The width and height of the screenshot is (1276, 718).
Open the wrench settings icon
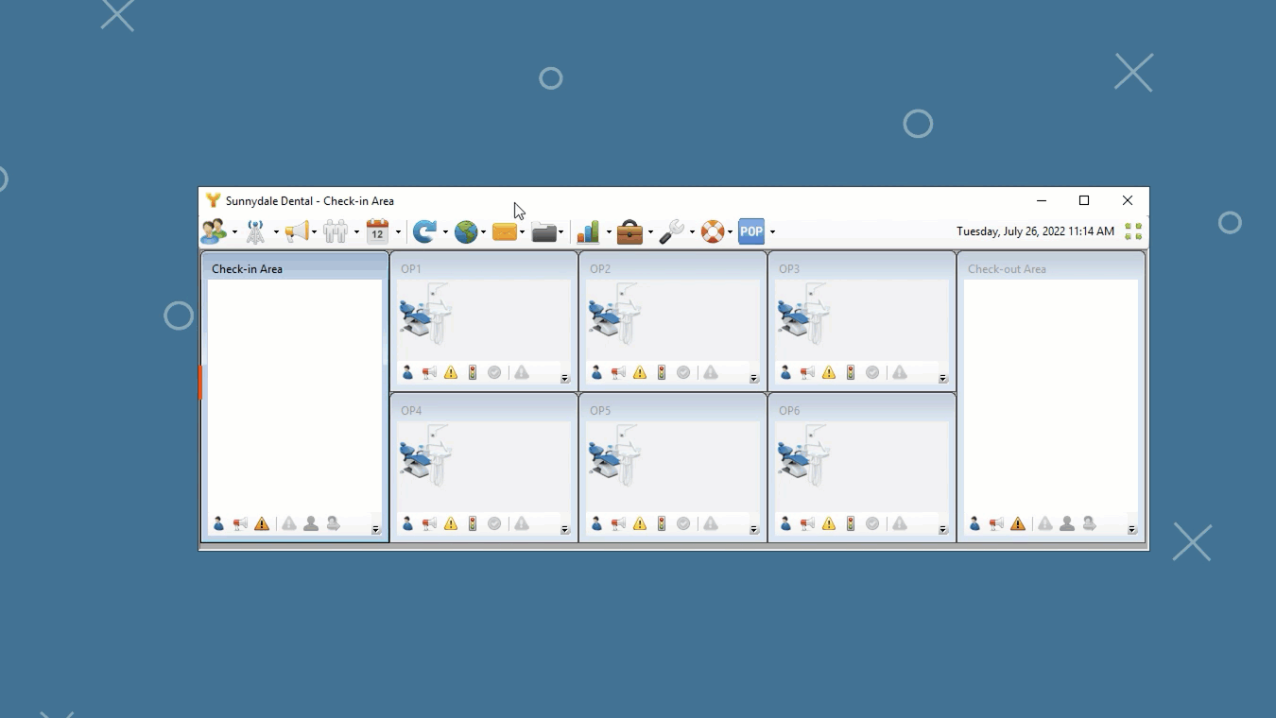point(671,231)
